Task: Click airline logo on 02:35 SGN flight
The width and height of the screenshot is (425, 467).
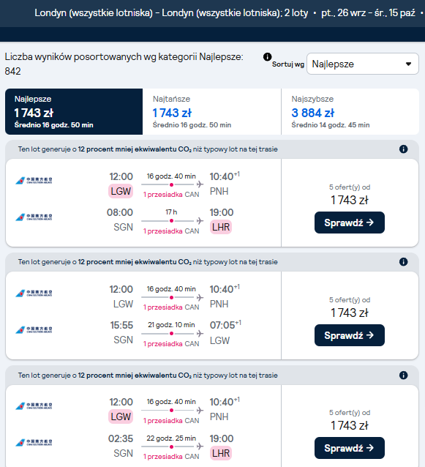Action: (34, 443)
